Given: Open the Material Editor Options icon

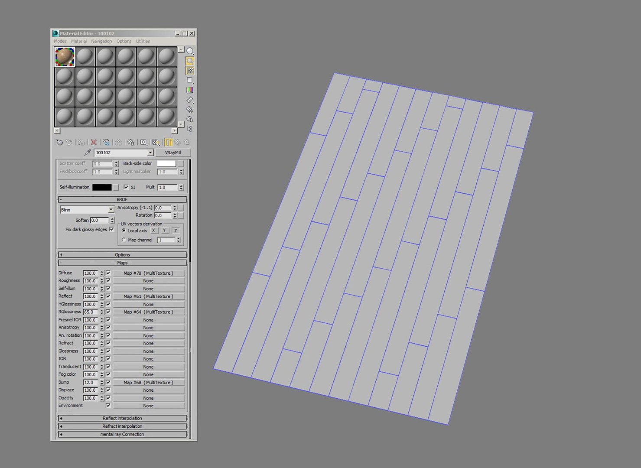Looking at the screenshot, I should pos(190,110).
